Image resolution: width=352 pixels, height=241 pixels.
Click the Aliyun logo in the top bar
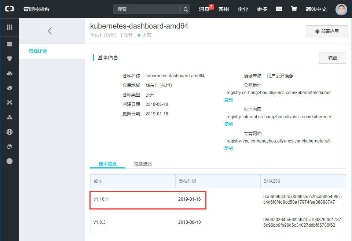[10, 9]
